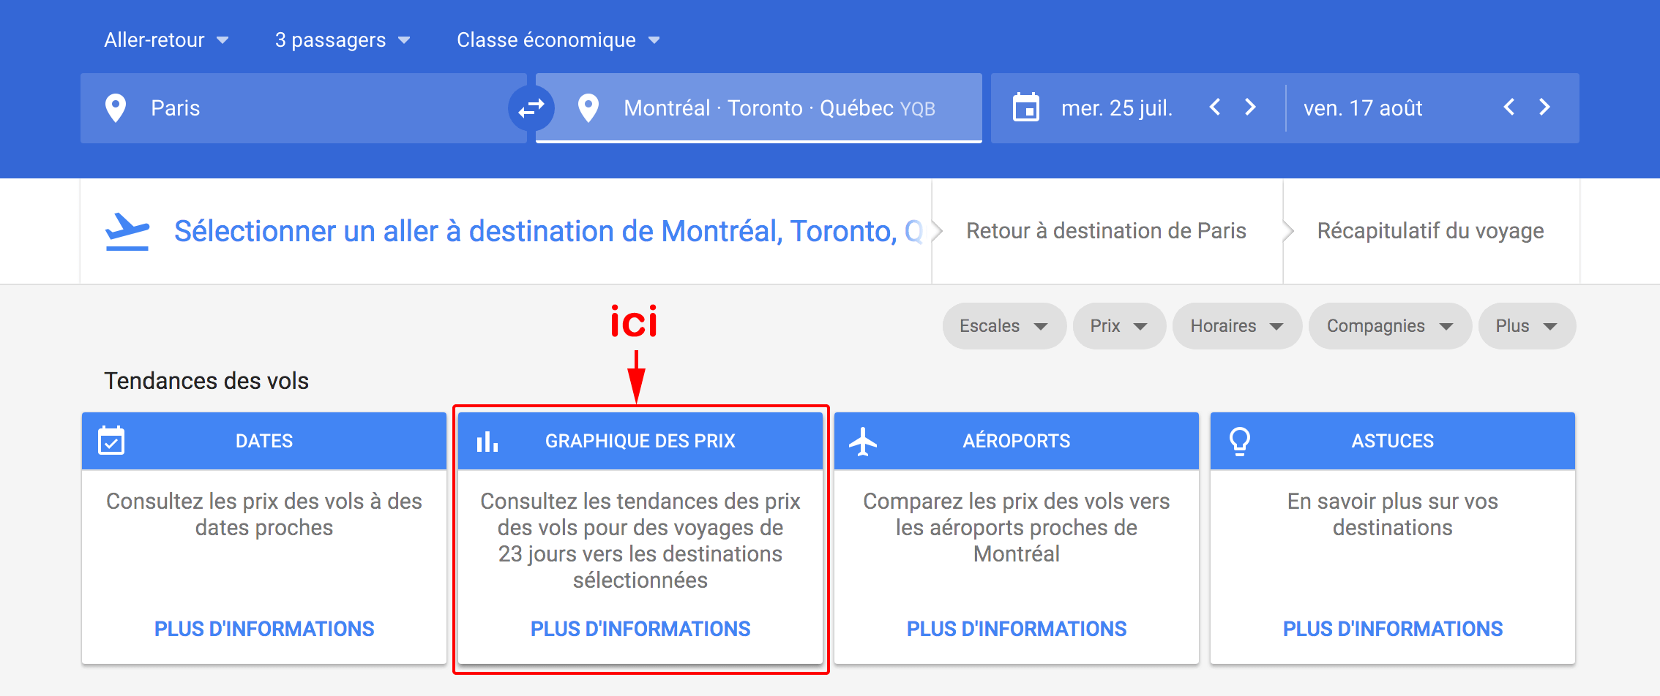Click the bar chart icon on Graphique des prix
The width and height of the screenshot is (1660, 696).
[487, 441]
